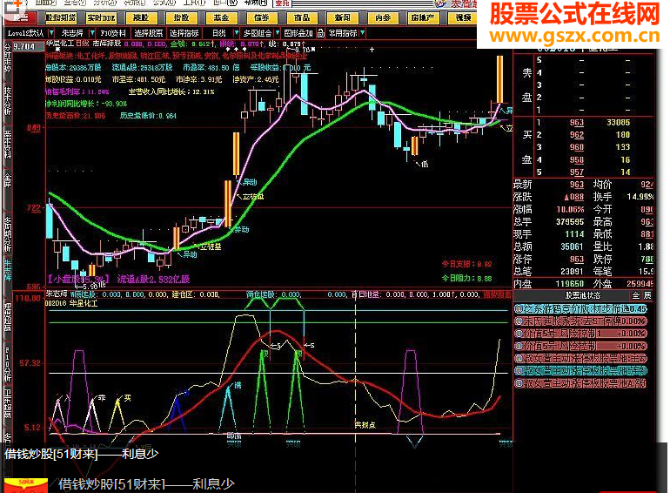Switch to the 分时走势 side tab
Viewport: 670px width, 493px height.
8,57
